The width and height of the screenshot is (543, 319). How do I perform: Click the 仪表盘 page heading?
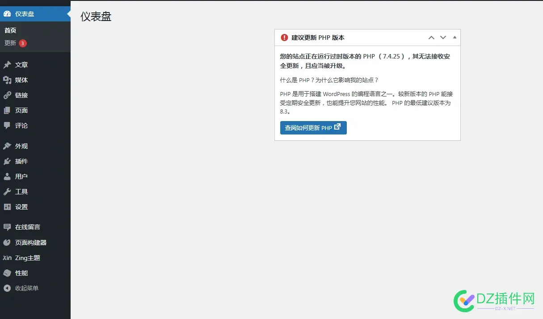click(x=96, y=17)
